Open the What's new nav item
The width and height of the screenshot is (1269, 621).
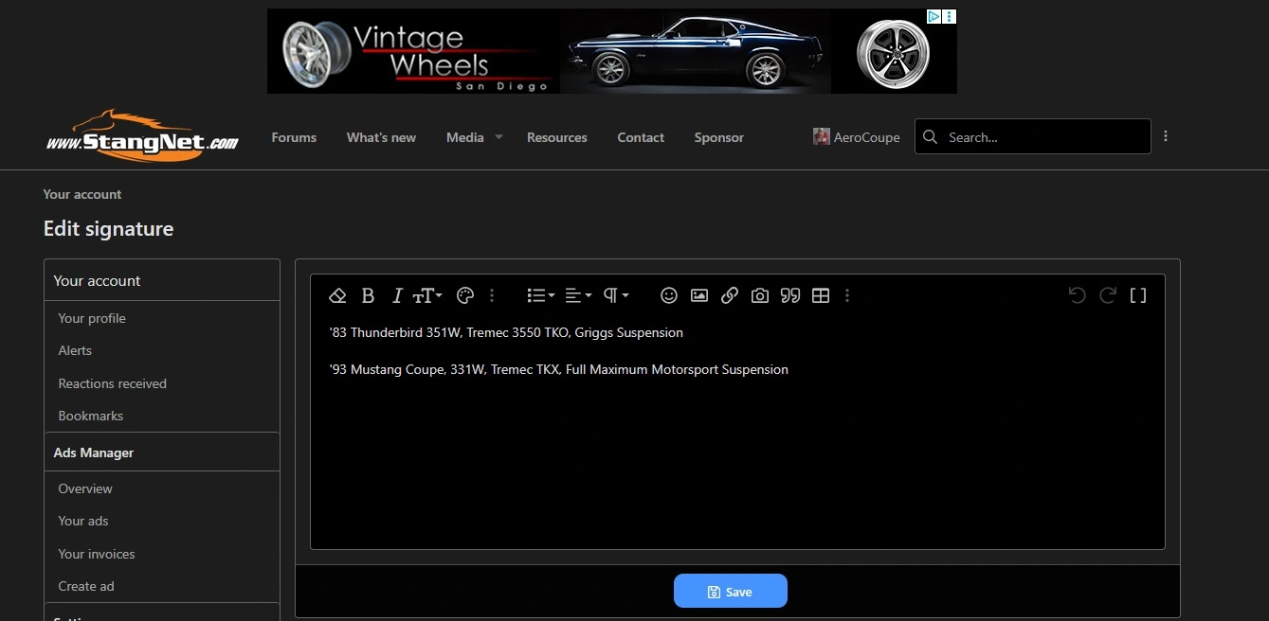(381, 137)
